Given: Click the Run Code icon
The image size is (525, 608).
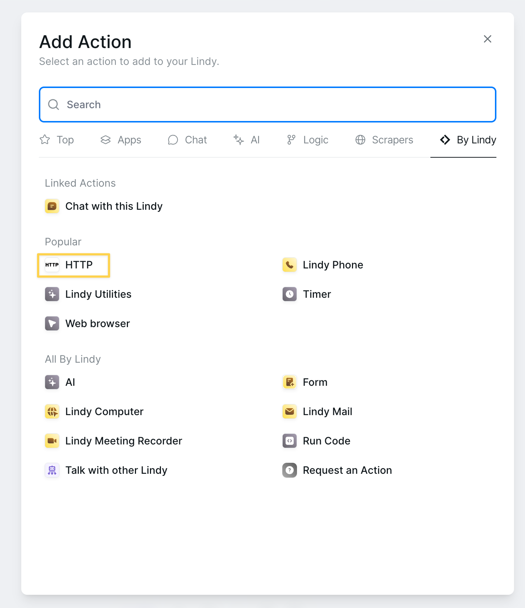Looking at the screenshot, I should pos(290,441).
